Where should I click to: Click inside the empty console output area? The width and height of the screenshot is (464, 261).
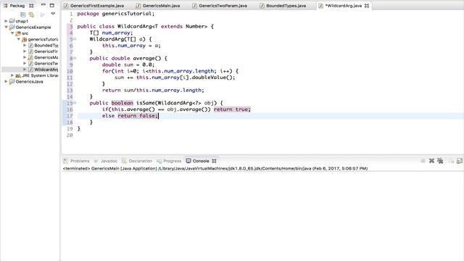click(262, 216)
